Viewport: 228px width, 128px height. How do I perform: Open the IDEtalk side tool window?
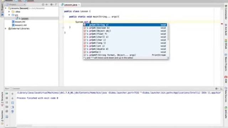pos(226,44)
